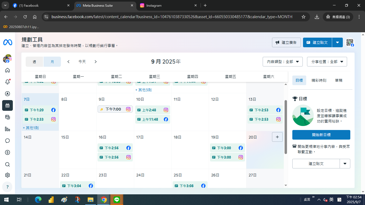365x205 pixels.
Task: Expand the 分享位置：全部 dropdown
Action: click(x=327, y=62)
